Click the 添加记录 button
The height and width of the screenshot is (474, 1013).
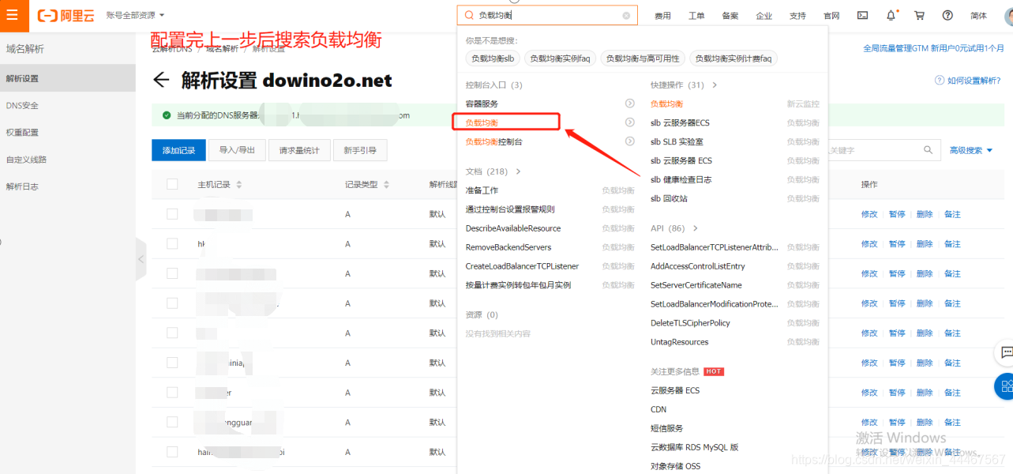click(178, 150)
